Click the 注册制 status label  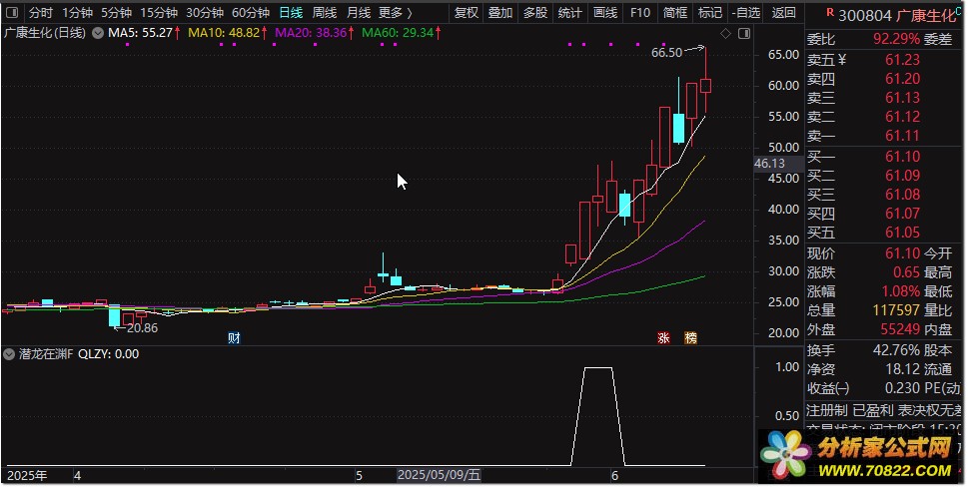827,410
